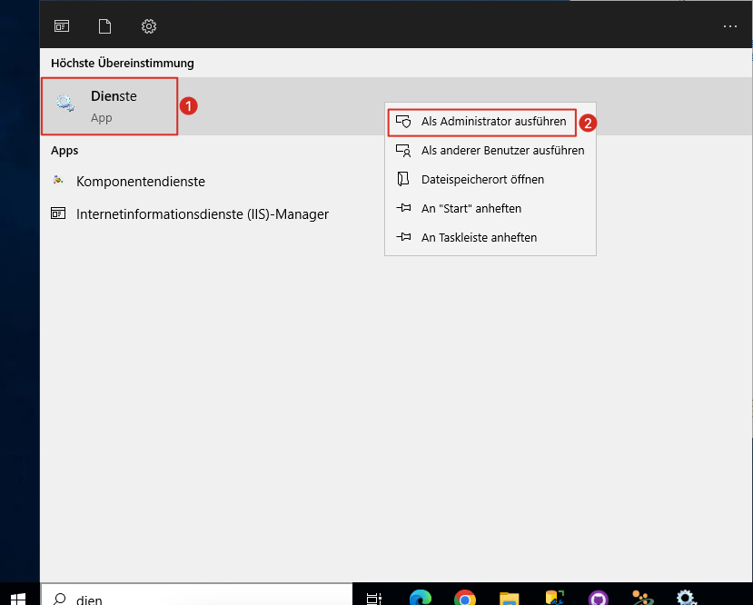
Task: Click the magnifier icon in search box
Action: point(60,599)
